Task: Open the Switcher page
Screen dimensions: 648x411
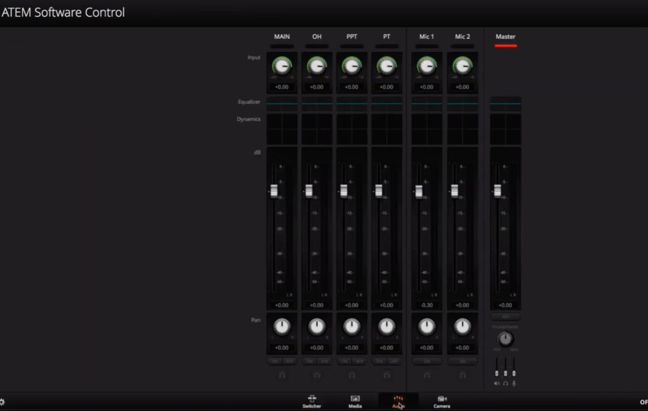Action: point(311,401)
